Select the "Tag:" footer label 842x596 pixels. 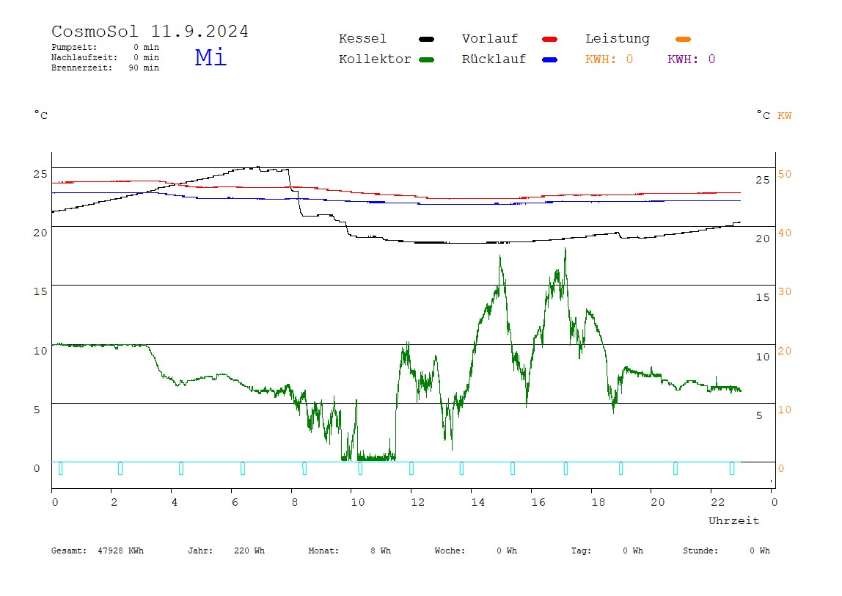[581, 550]
